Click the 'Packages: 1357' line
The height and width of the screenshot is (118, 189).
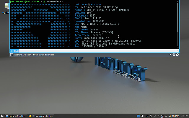coord(85,16)
